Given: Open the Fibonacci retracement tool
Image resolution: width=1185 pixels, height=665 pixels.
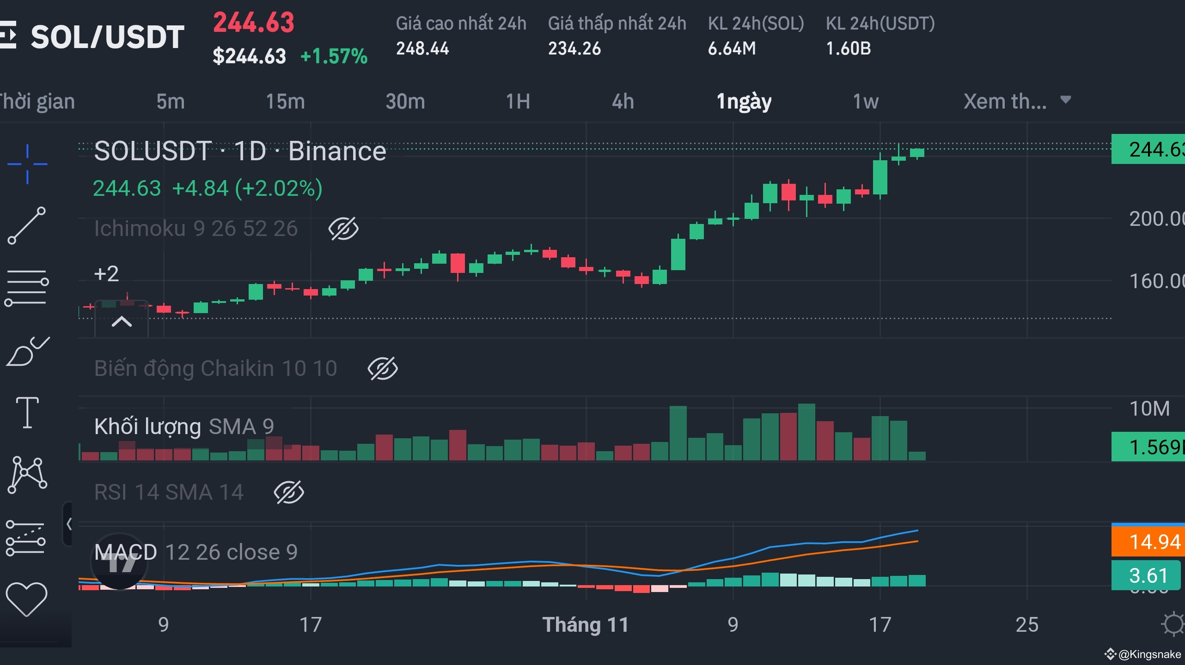Looking at the screenshot, I should click(x=27, y=287).
